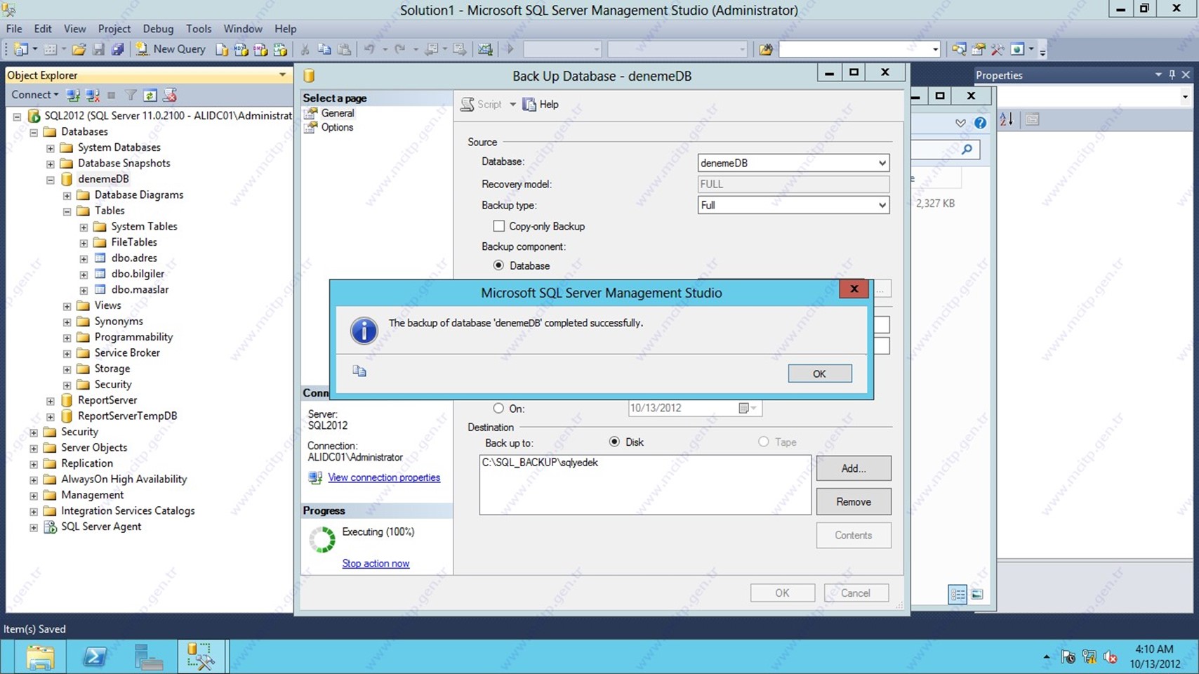This screenshot has height=674, width=1199.
Task: Open Object Explorer Details magnifier icon
Action: coord(958,49)
